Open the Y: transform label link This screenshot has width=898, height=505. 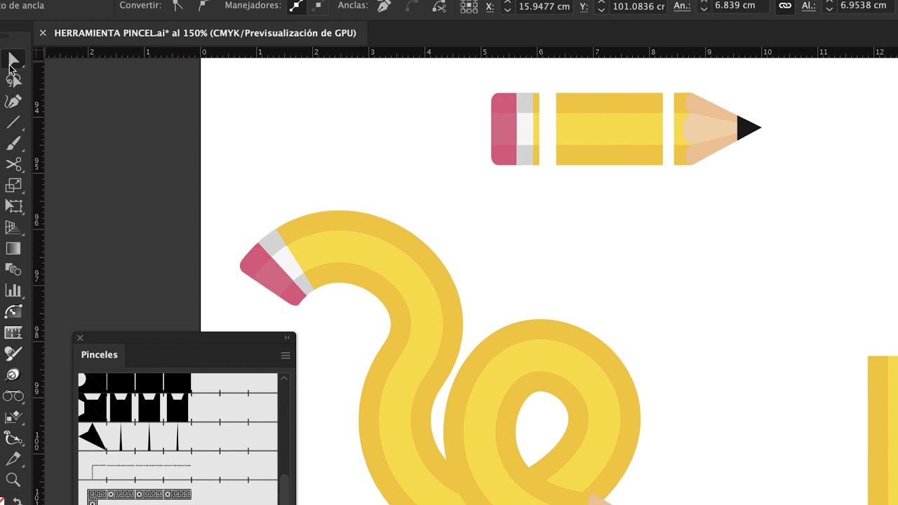(x=584, y=6)
